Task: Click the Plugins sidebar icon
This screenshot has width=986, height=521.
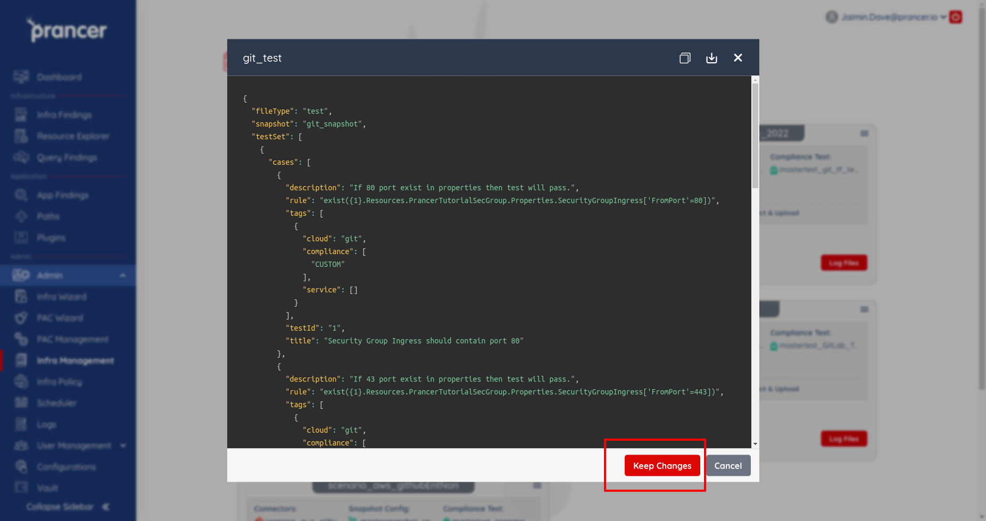Action: 21,238
